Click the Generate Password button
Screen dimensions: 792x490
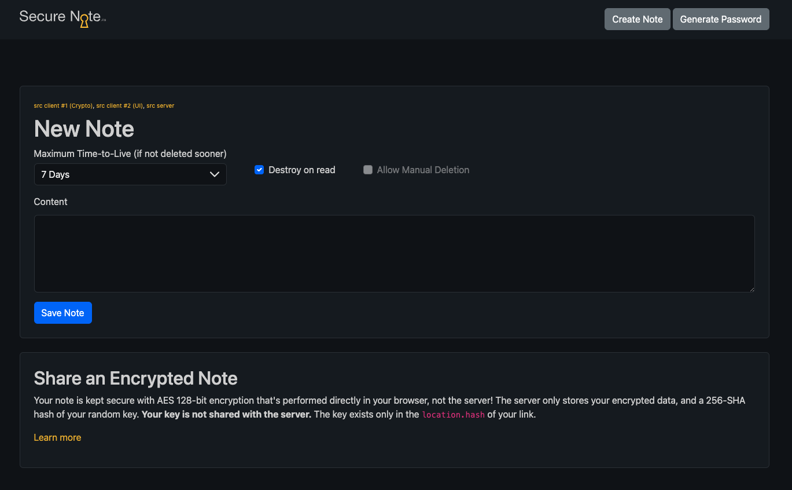pyautogui.click(x=721, y=19)
